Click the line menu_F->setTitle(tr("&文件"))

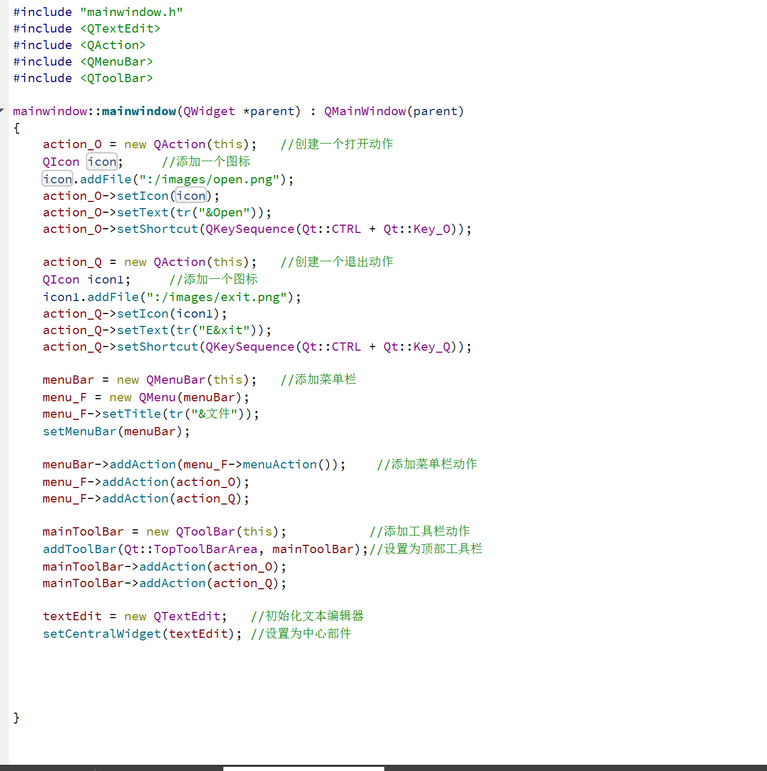click(x=151, y=414)
